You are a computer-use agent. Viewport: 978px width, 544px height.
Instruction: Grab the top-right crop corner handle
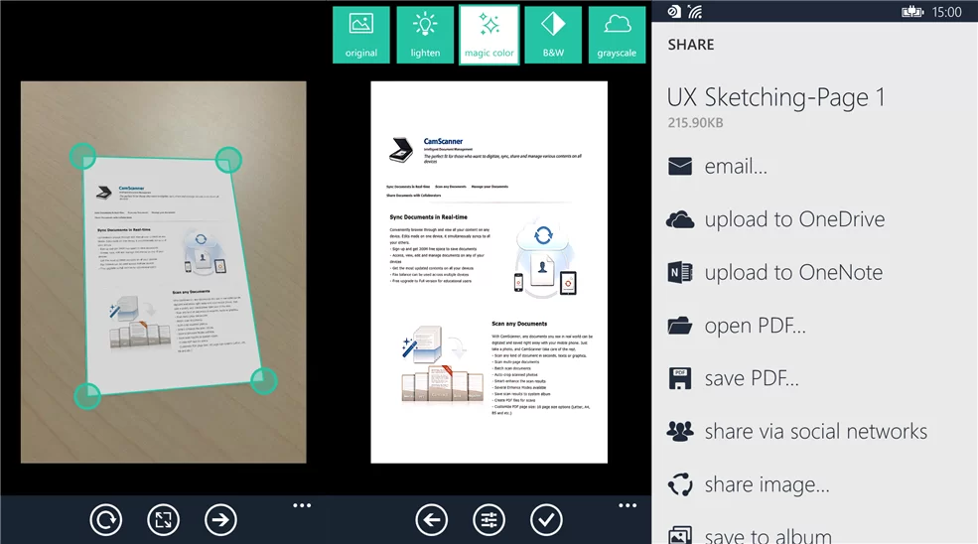[228, 160]
